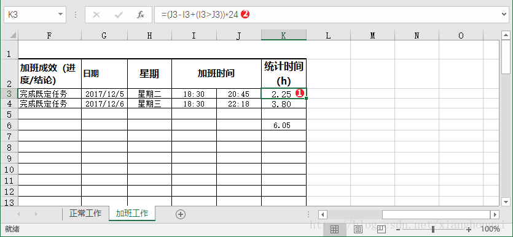The width and height of the screenshot is (513, 237).
Task: Switch to Page Layout view icon
Action: click(x=358, y=229)
